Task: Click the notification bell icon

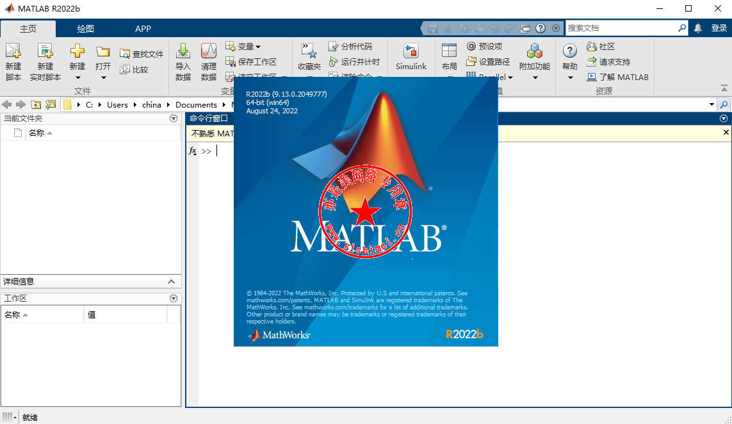Action: tap(698, 28)
